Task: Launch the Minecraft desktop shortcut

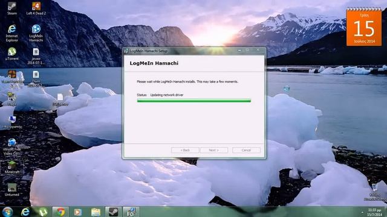Action: click(12, 167)
